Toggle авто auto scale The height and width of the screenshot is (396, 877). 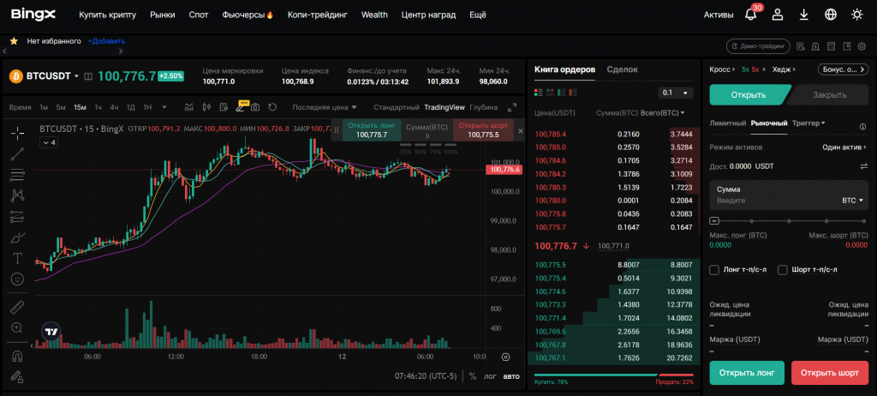pos(510,375)
